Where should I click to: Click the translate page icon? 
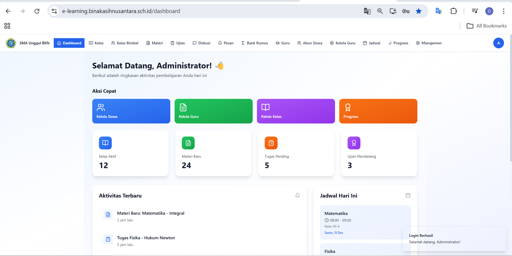click(x=367, y=11)
